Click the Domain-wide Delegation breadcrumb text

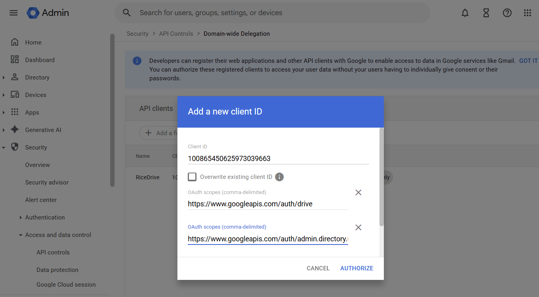(237, 34)
